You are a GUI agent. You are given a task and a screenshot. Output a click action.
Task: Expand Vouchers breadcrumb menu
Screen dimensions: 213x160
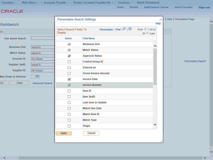[125, 3]
